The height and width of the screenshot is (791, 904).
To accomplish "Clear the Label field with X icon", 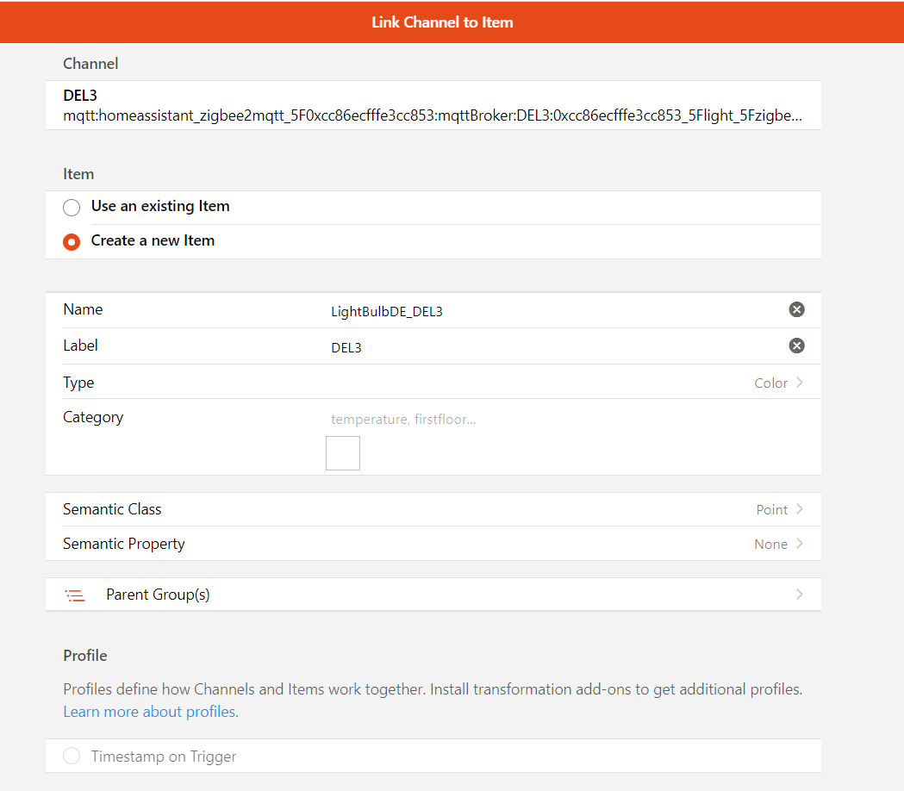I will [x=796, y=346].
